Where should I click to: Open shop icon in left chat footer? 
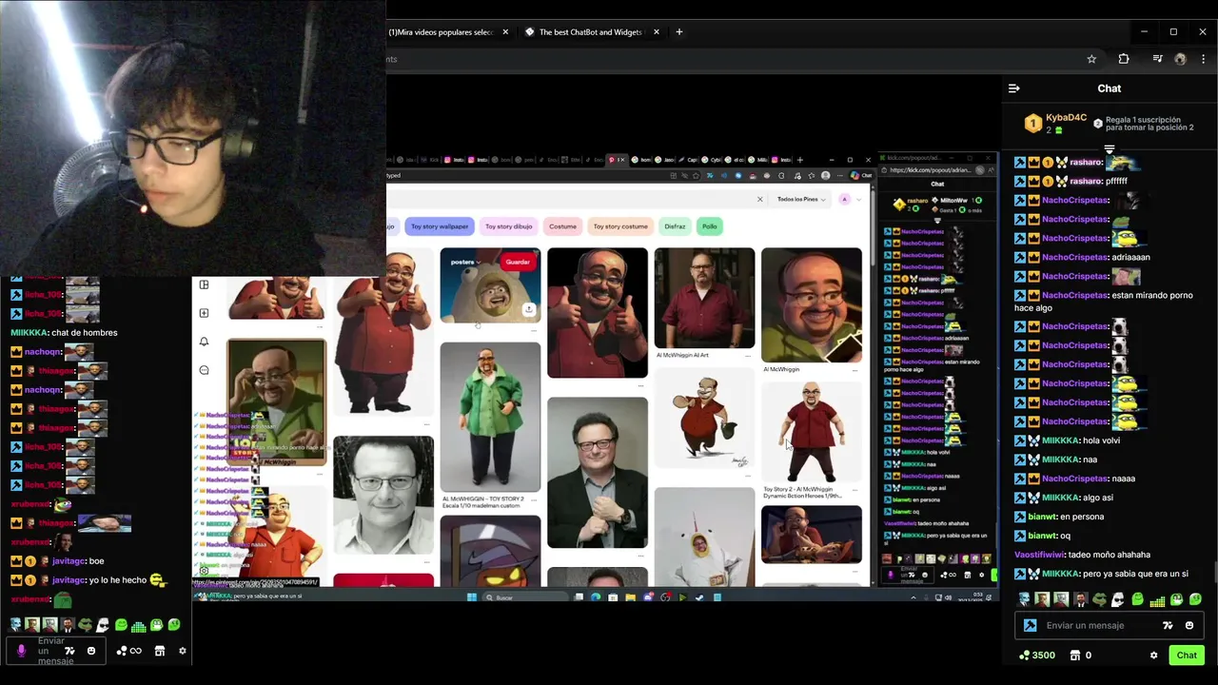click(x=159, y=651)
